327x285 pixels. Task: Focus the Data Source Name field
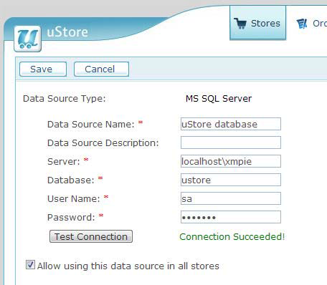pos(231,124)
